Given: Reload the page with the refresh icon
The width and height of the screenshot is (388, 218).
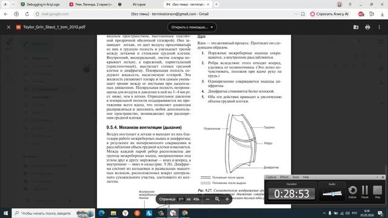Looking at the screenshot, I should click(x=27, y=14).
